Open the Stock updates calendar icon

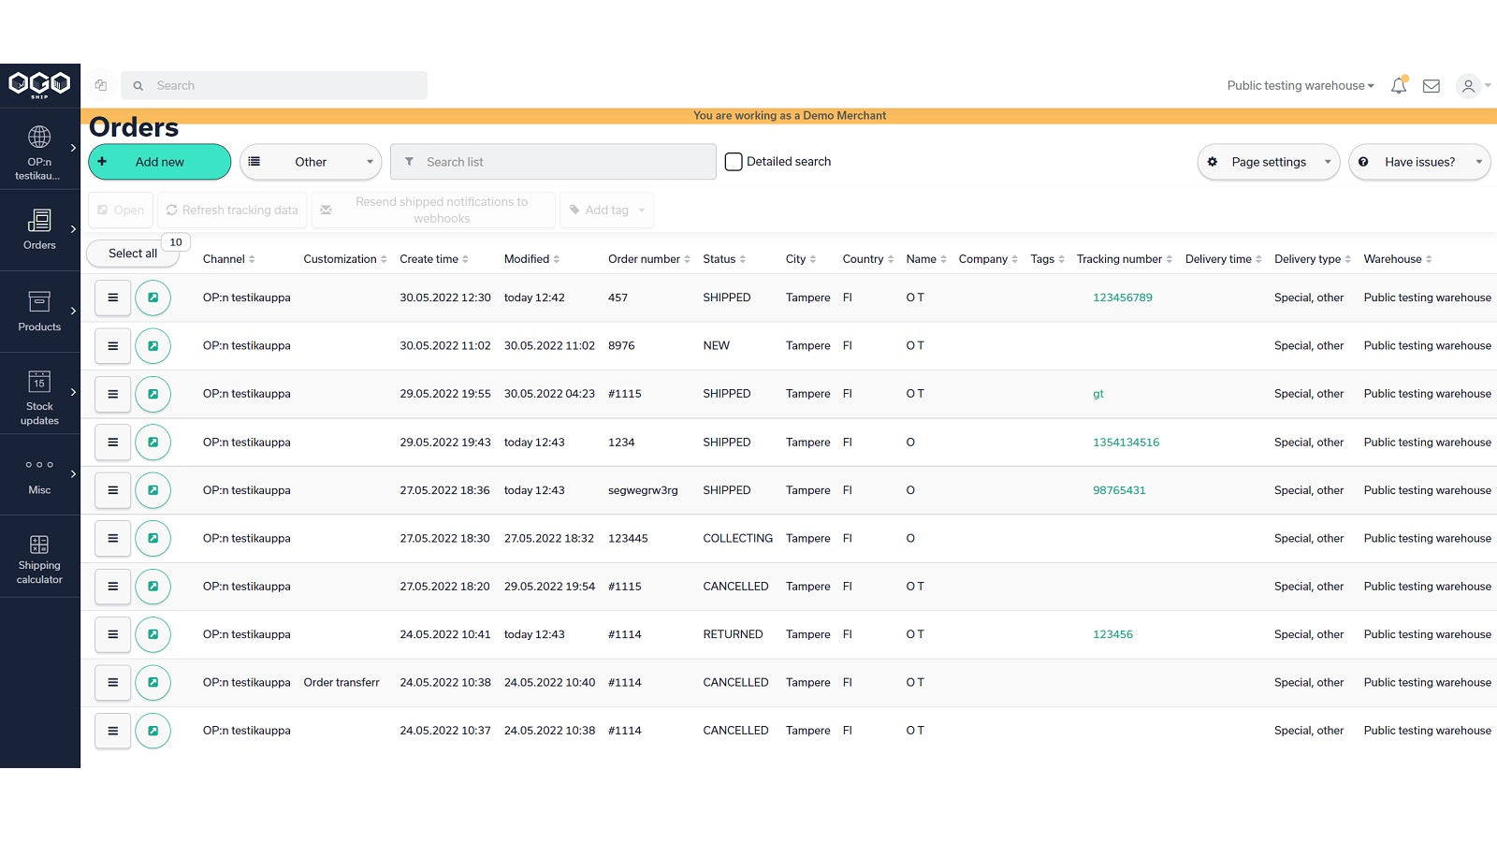38,383
